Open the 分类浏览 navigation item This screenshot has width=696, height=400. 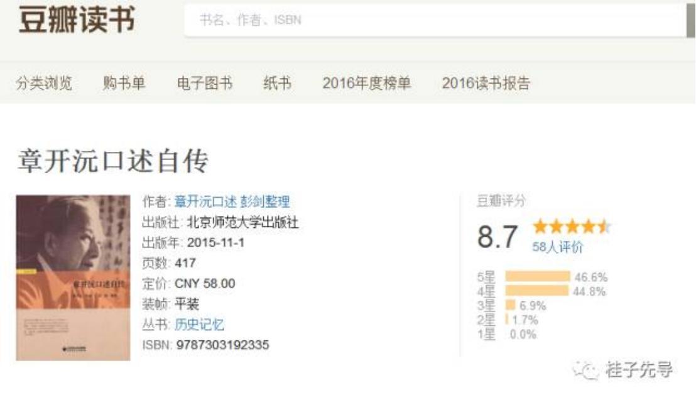(44, 83)
